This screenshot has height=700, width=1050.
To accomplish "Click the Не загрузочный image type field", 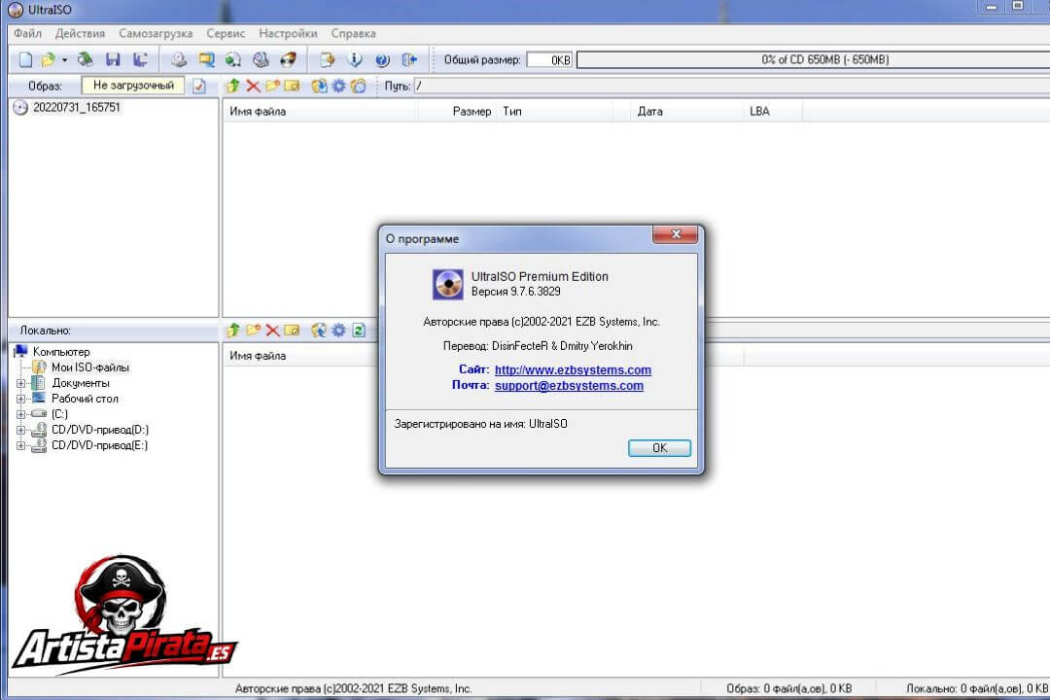I will (133, 86).
